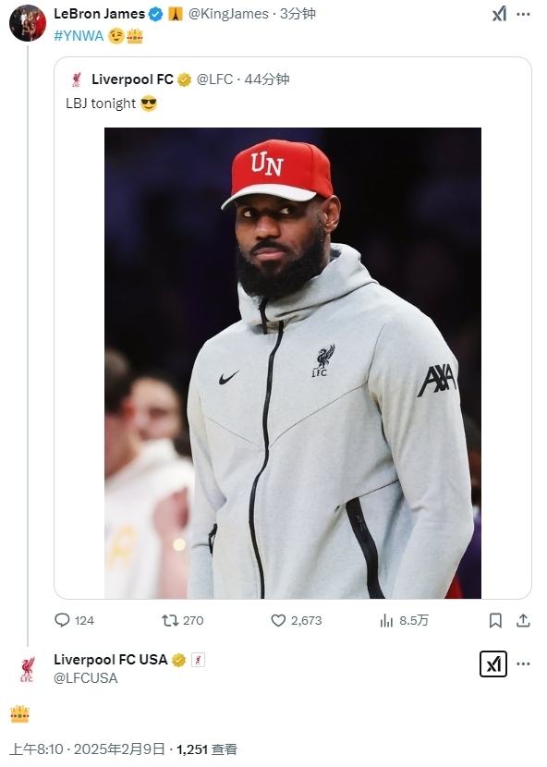547x767 pixels.
Task: Open LeBron James's profile avatar
Action: pyautogui.click(x=28, y=23)
